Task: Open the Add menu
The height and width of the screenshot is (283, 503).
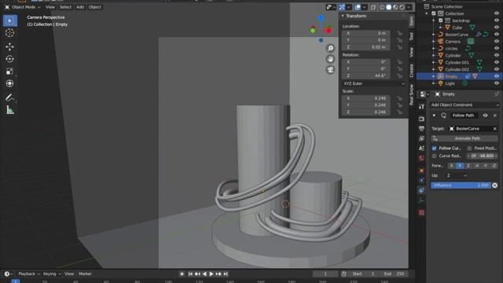Action: [80, 7]
